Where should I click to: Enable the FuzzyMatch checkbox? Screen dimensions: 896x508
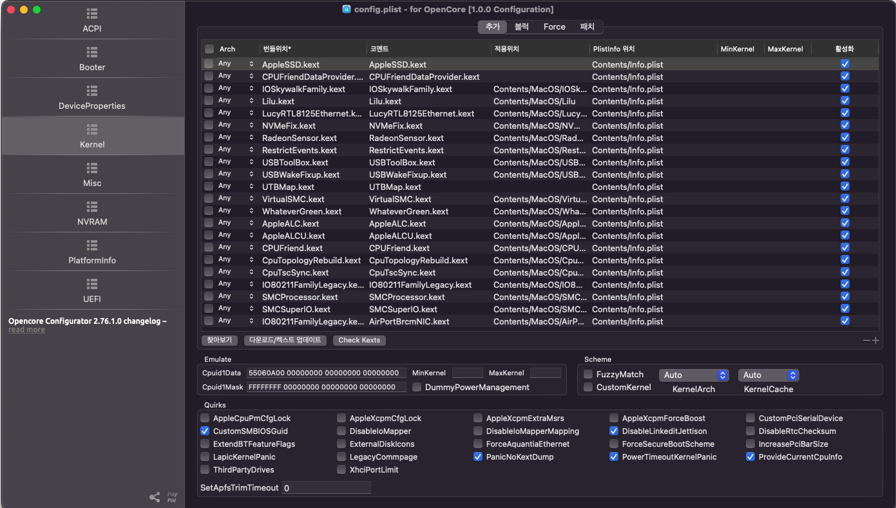coord(588,374)
